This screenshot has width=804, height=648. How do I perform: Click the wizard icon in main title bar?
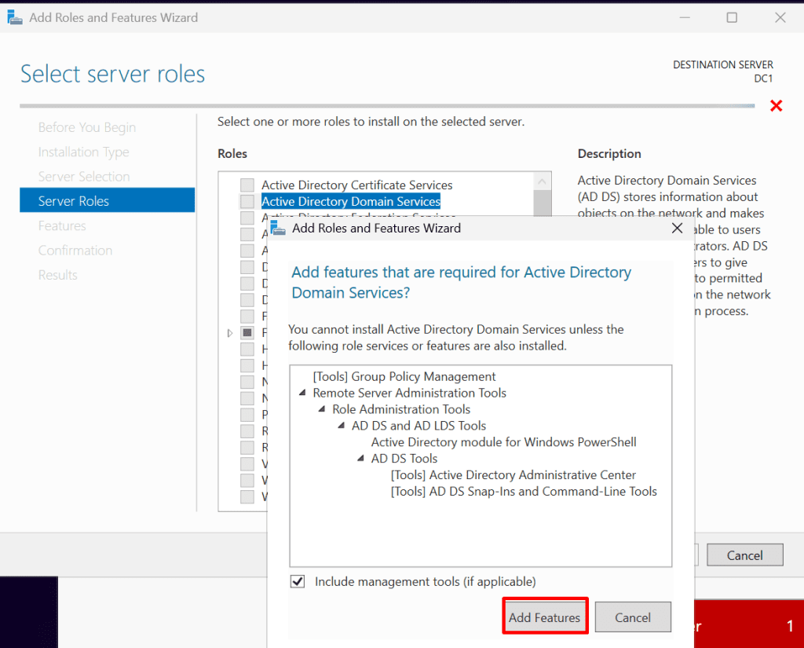click(14, 17)
